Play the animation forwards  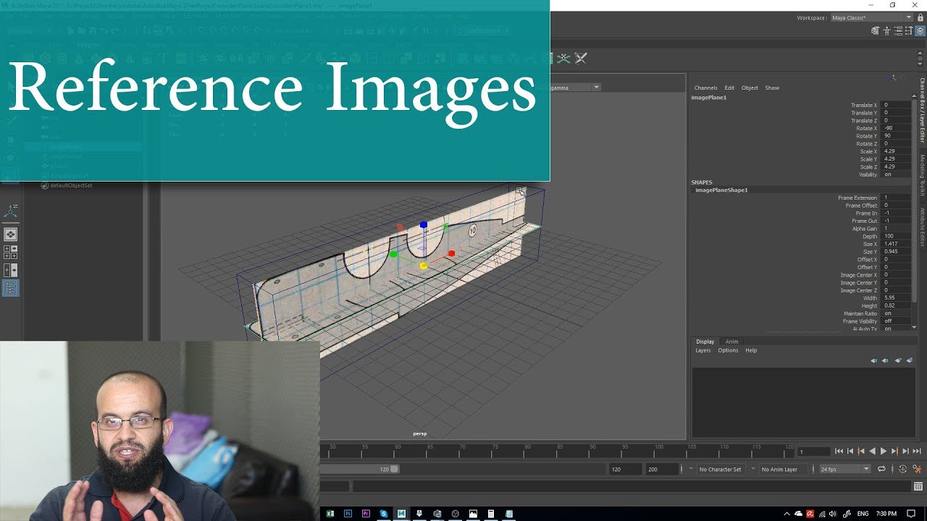[883, 451]
